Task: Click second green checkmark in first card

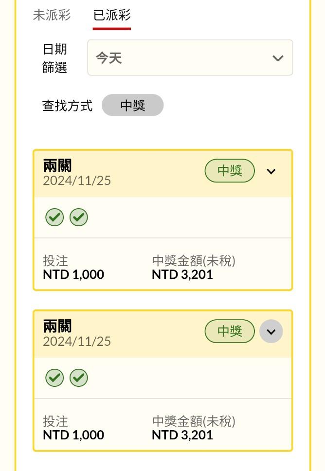Action: point(79,217)
